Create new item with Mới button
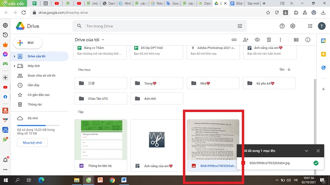Viewport: 330px width, 185px height. click(x=27, y=43)
